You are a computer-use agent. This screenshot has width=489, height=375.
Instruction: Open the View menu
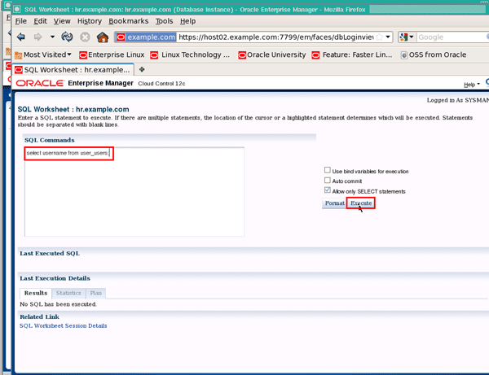(x=62, y=21)
